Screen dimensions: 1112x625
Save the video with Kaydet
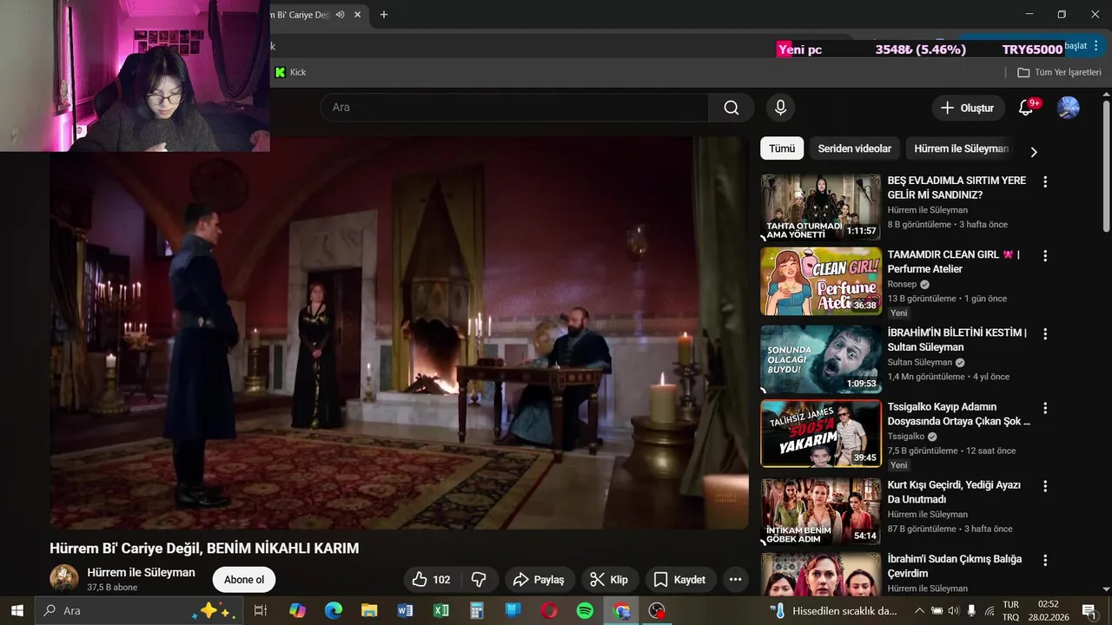point(679,580)
